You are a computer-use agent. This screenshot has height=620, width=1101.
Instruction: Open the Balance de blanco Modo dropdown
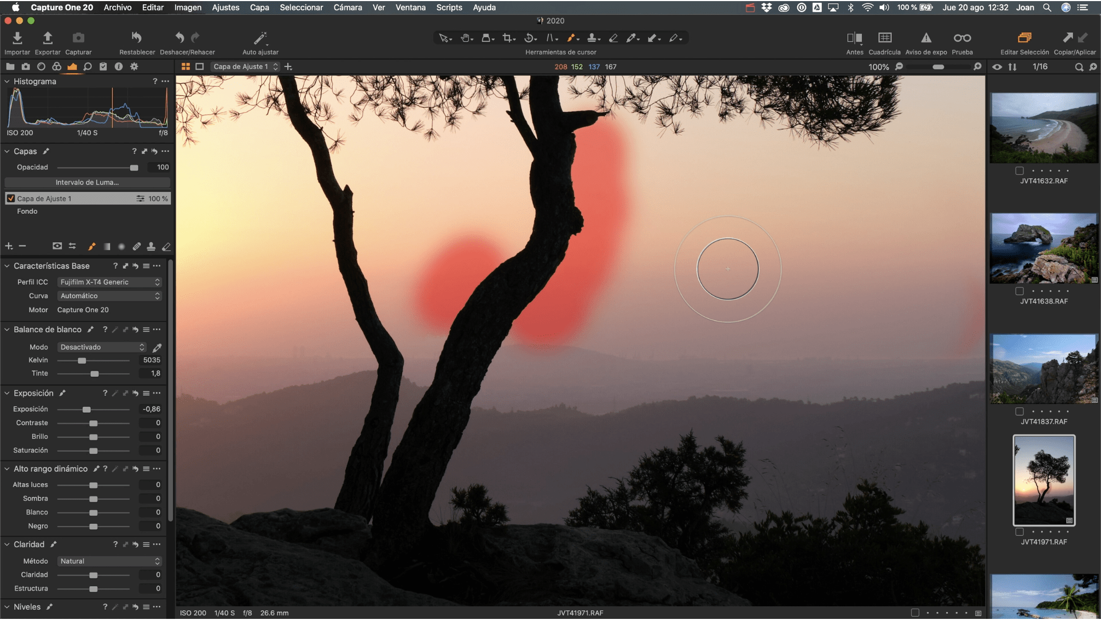tap(102, 347)
